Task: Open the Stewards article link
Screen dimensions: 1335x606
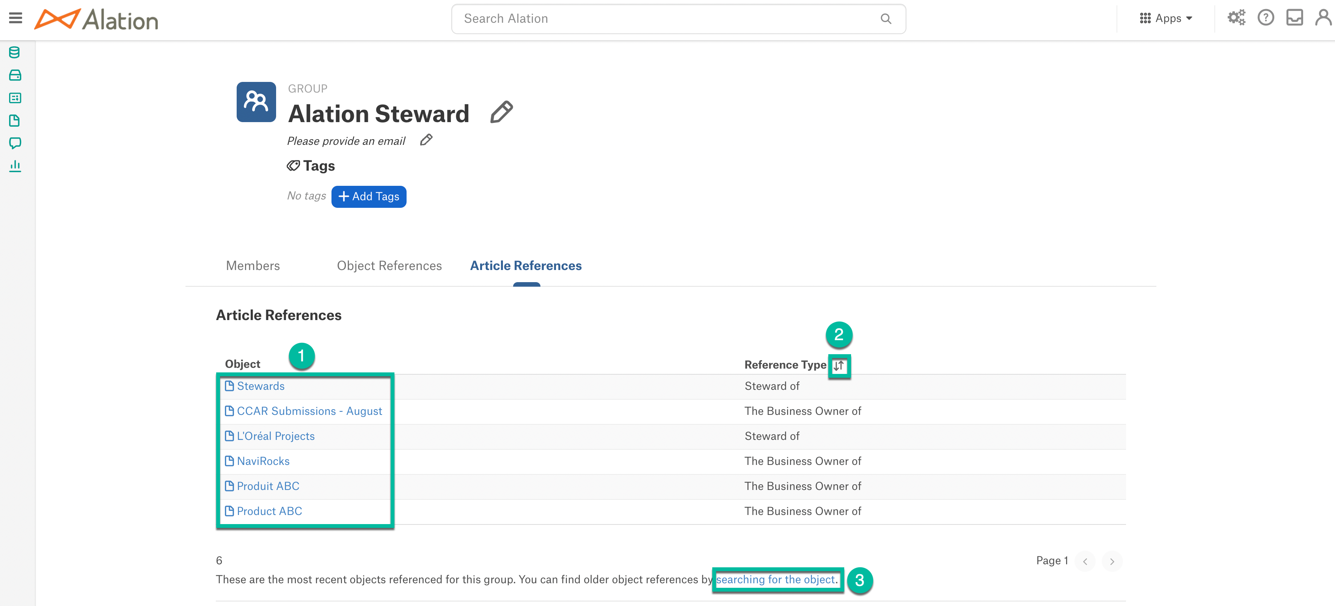Action: [x=261, y=386]
